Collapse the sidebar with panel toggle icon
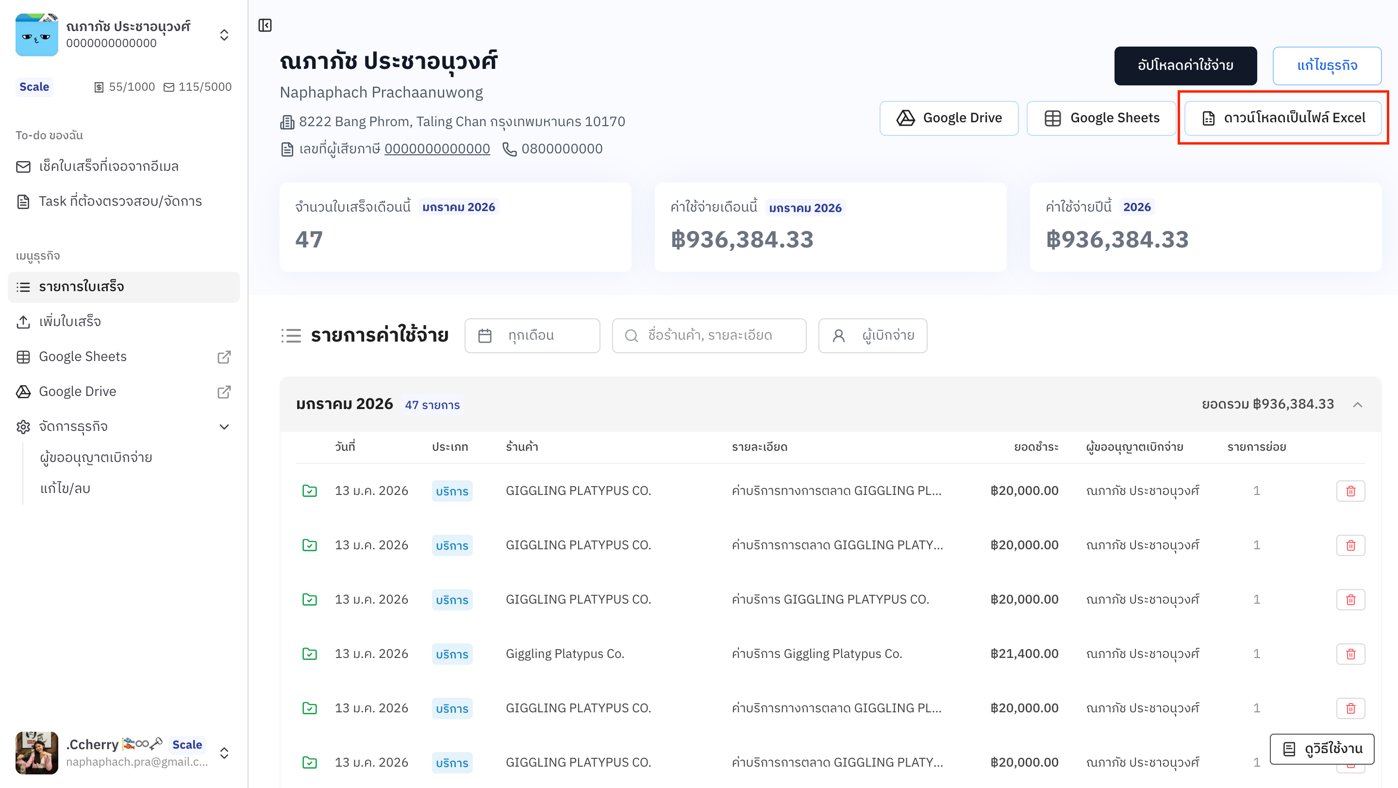 tap(265, 26)
